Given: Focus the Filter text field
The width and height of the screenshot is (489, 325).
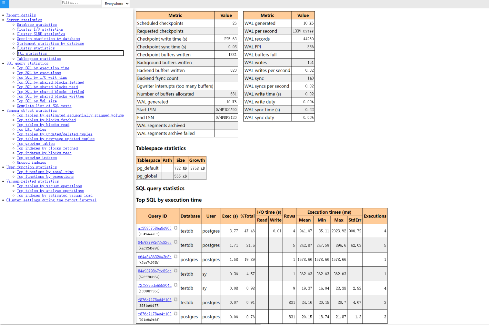Looking at the screenshot, I should 81,3.
